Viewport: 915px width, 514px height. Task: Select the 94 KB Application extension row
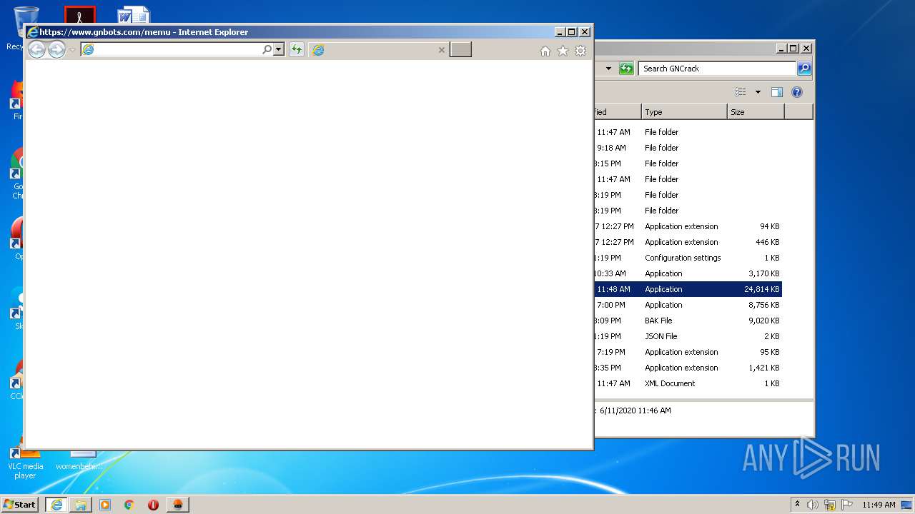[688, 226]
